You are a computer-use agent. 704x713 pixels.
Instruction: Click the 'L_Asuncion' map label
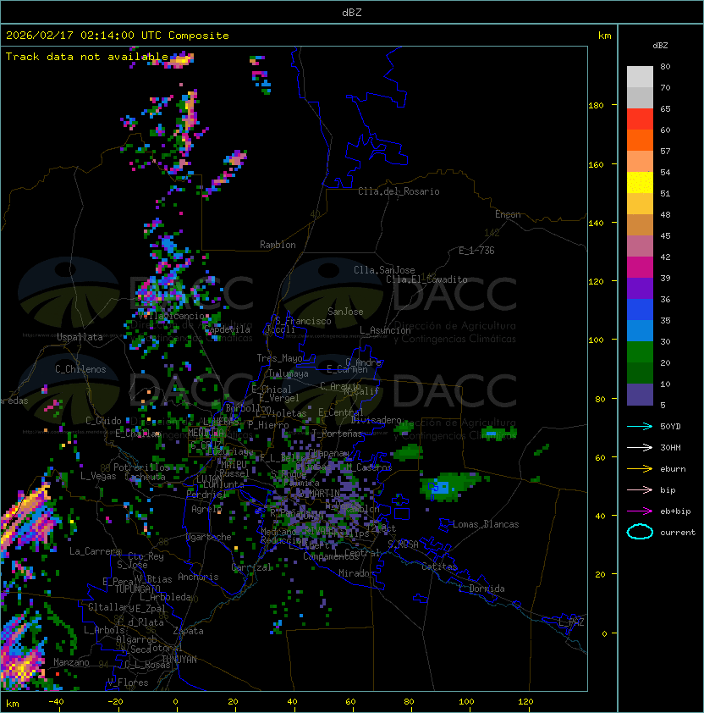[x=385, y=330]
